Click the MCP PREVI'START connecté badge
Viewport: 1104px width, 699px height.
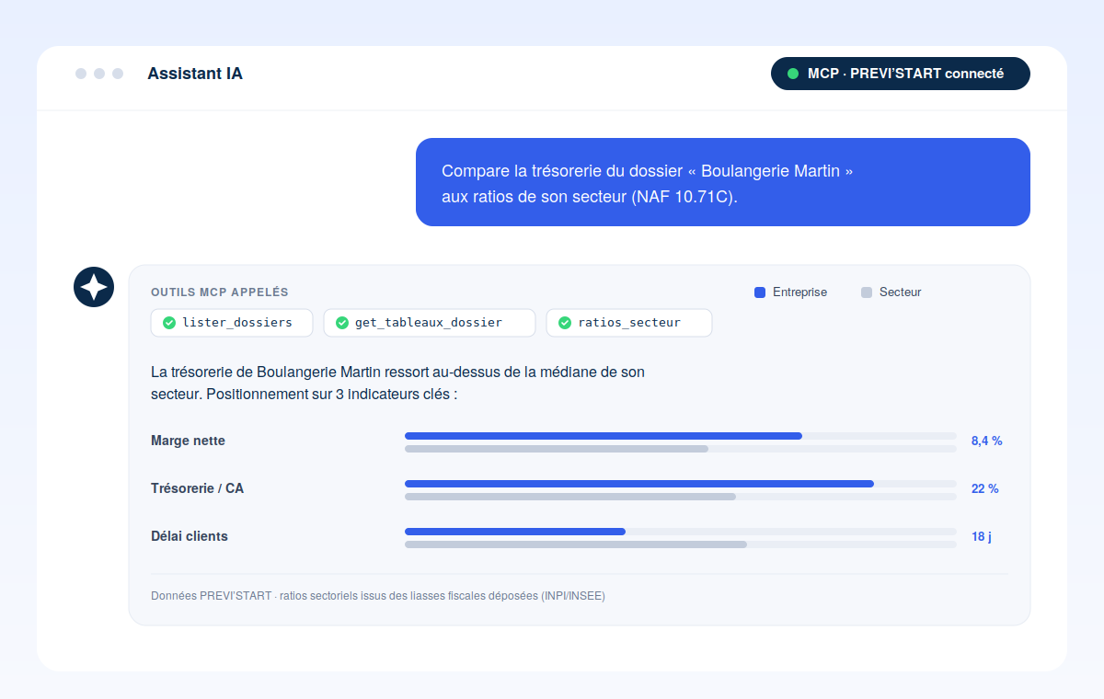(x=901, y=74)
